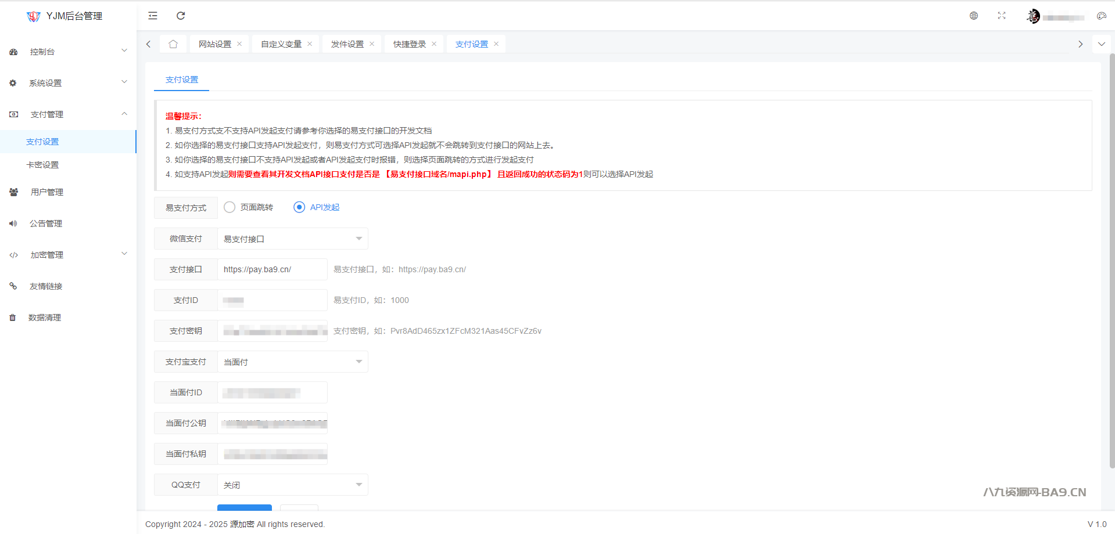Click the refresh page icon
Image resolution: width=1115 pixels, height=534 pixels.
point(181,16)
